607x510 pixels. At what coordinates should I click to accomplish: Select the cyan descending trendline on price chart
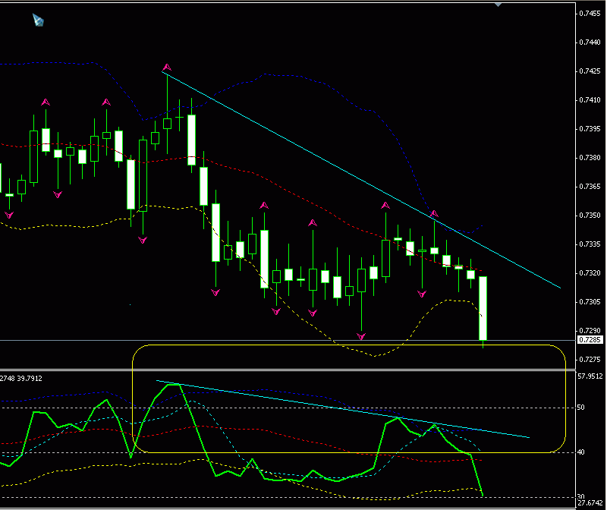[361, 180]
